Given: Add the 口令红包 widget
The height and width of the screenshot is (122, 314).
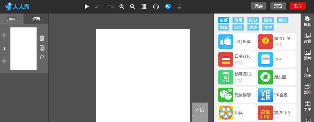Looking at the screenshot, I should point(237,59).
